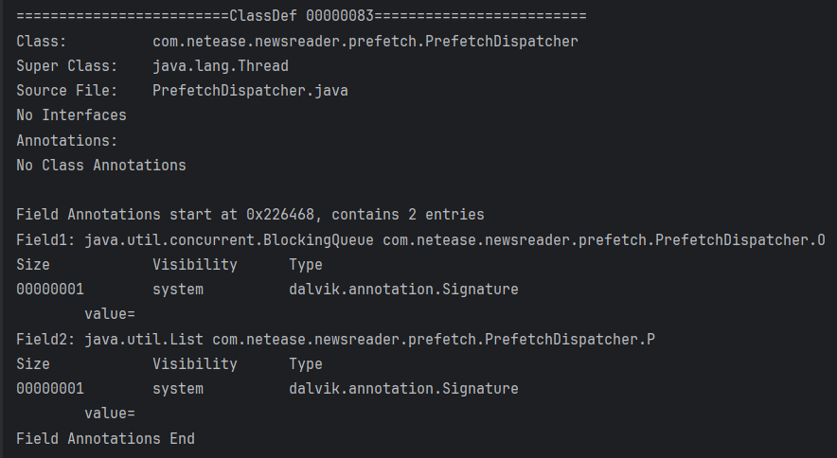The width and height of the screenshot is (837, 458).
Task: Click the 00000001 size value under Field2
Action: tap(50, 388)
